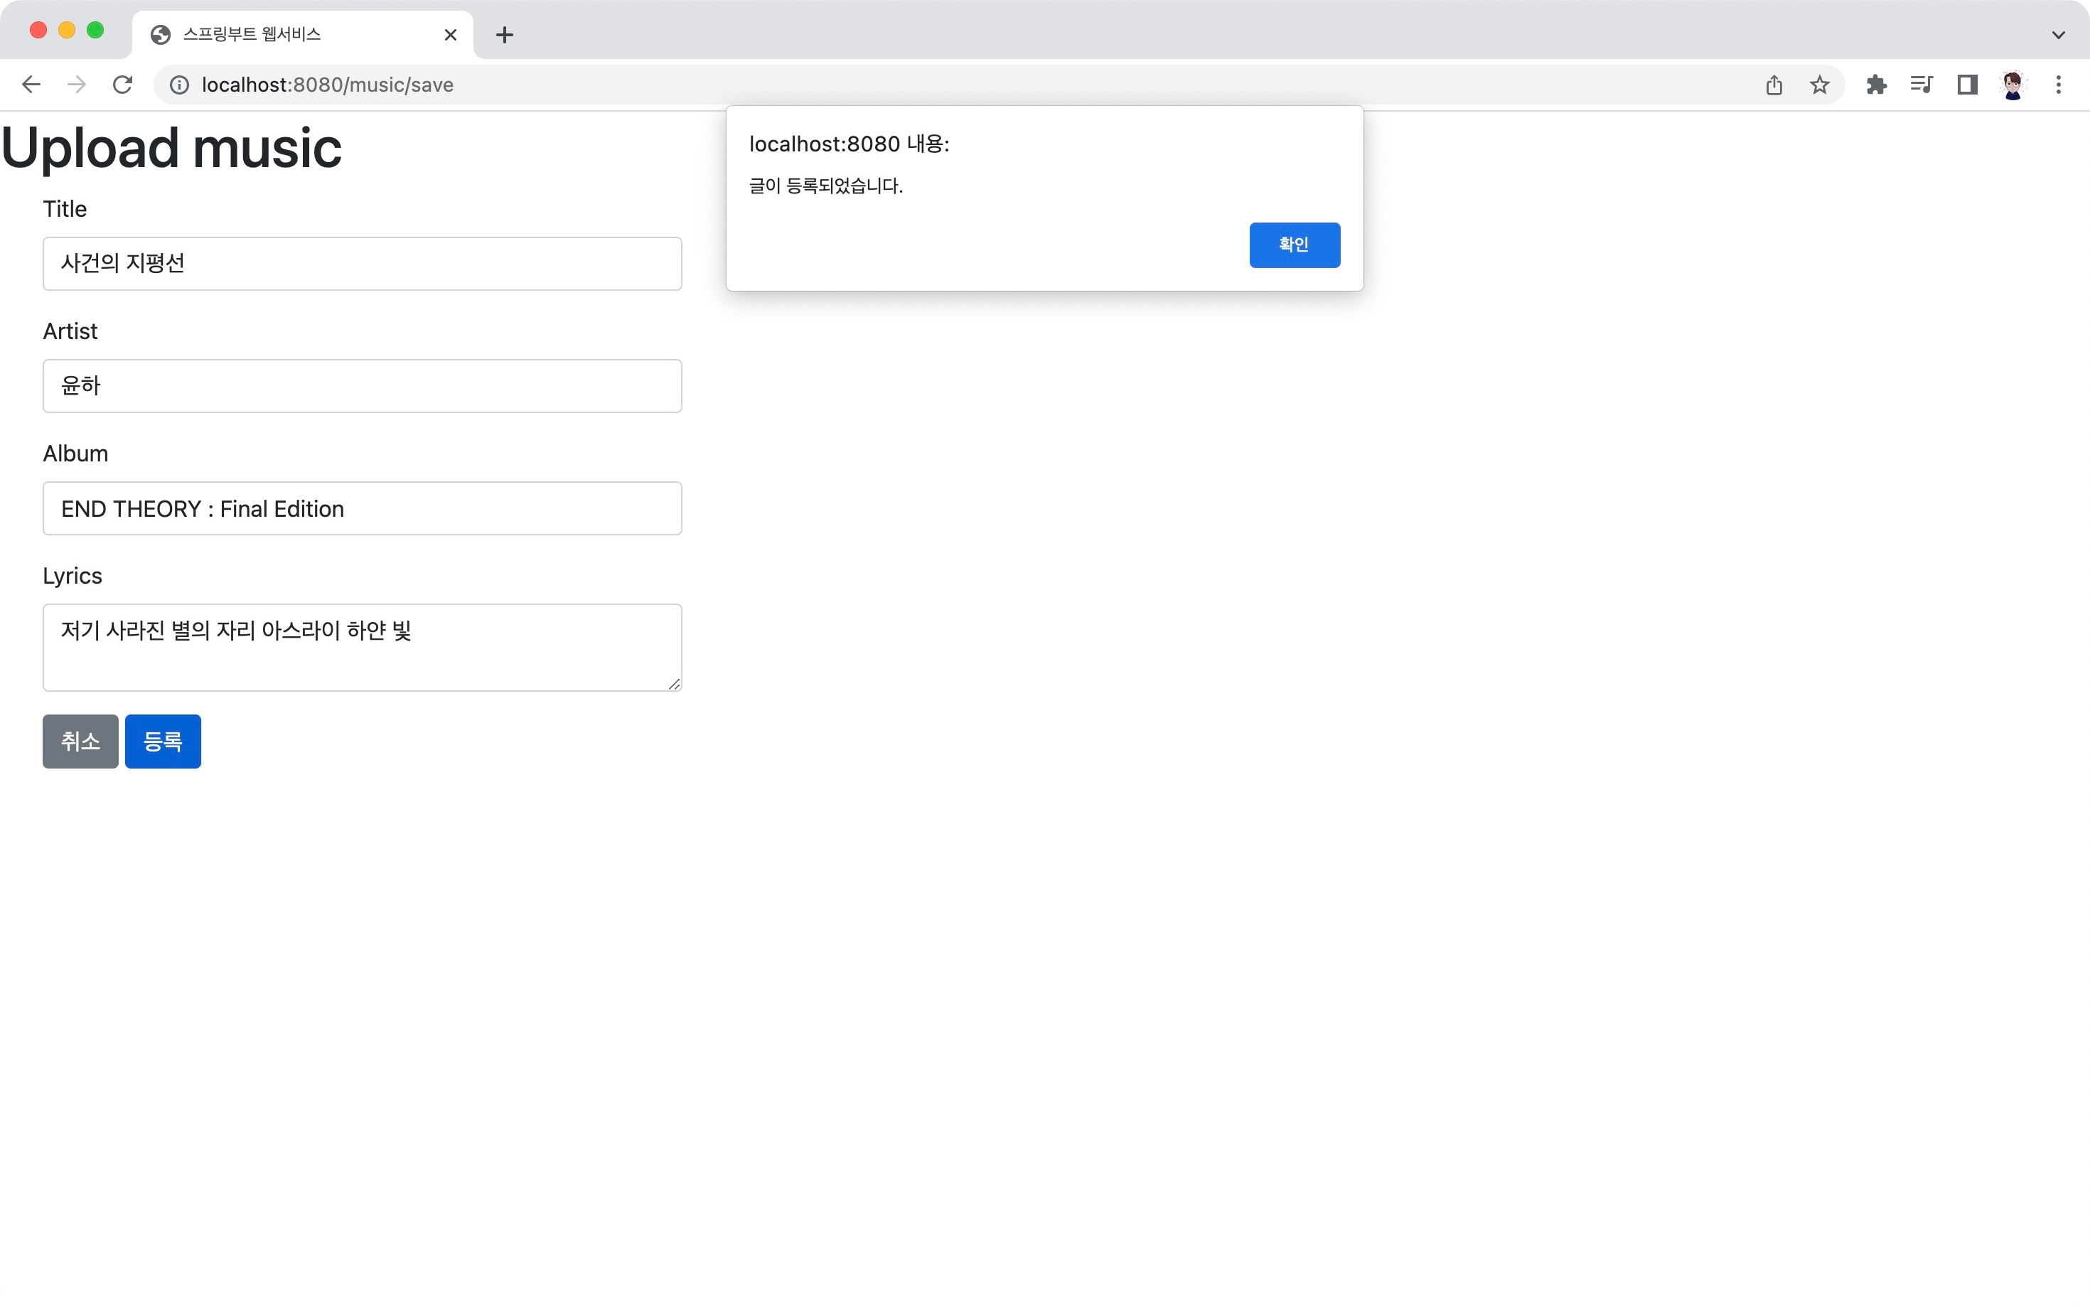Reload the page with refresh icon
This screenshot has height=1306, width=2090.
point(123,85)
